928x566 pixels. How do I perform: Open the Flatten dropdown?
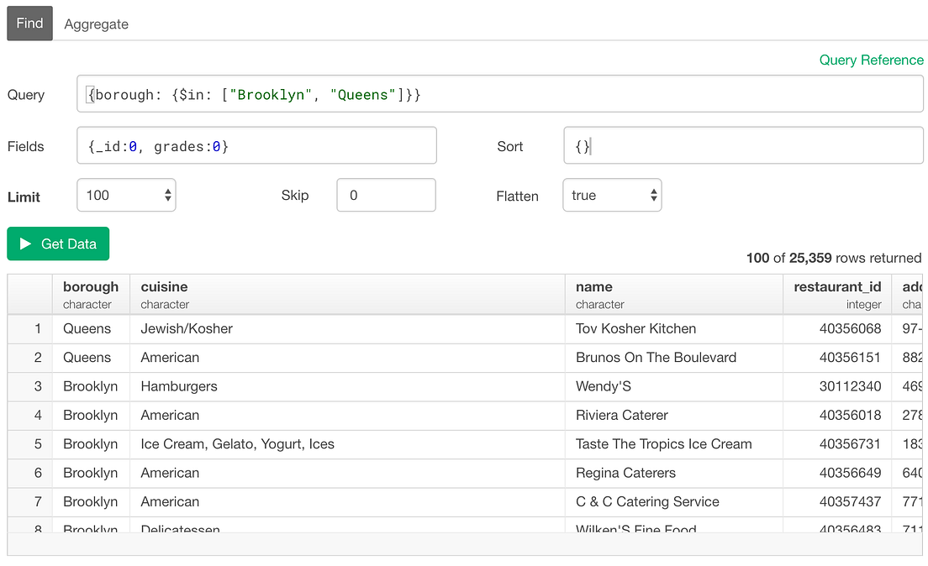pos(612,195)
